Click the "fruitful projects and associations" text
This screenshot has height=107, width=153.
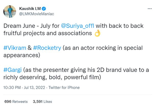pos(47,33)
